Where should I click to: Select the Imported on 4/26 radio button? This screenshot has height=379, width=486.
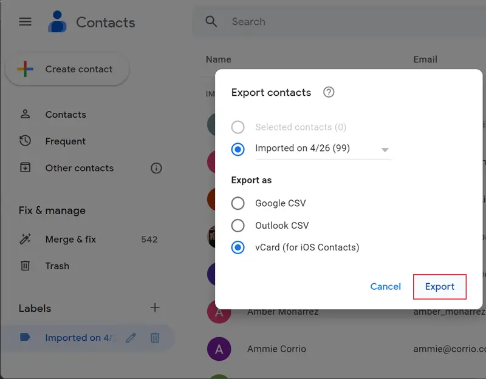point(238,149)
